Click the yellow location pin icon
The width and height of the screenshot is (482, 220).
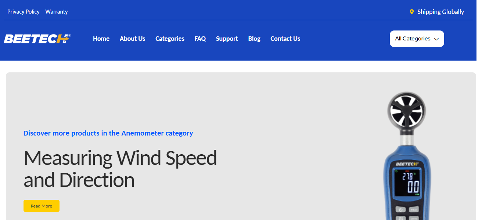pos(412,12)
